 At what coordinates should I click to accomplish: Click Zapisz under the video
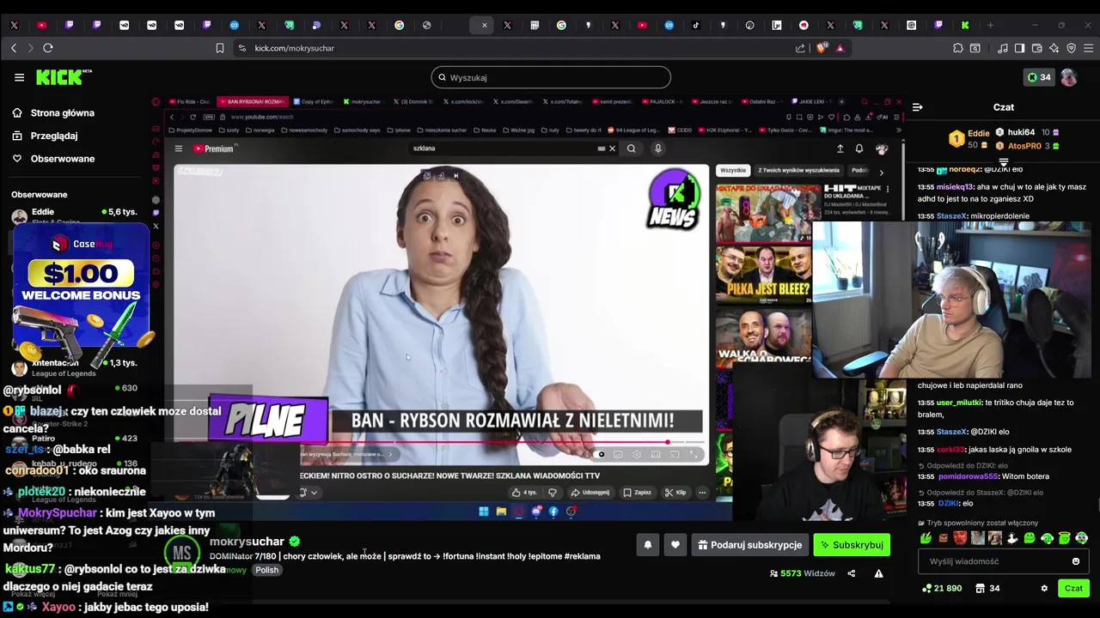click(x=638, y=493)
